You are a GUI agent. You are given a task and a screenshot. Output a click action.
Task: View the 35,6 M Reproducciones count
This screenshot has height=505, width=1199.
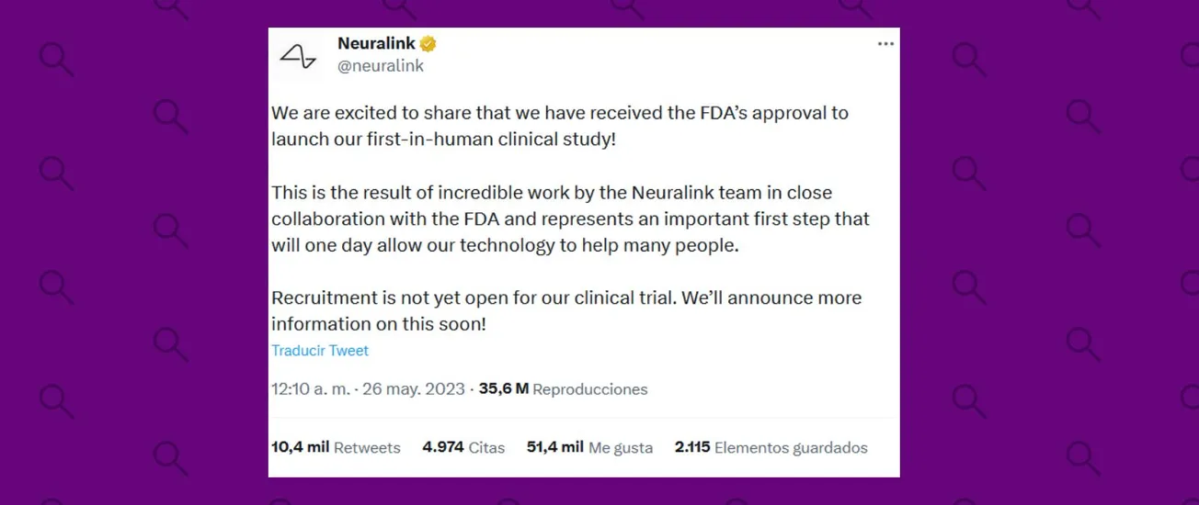(x=563, y=388)
